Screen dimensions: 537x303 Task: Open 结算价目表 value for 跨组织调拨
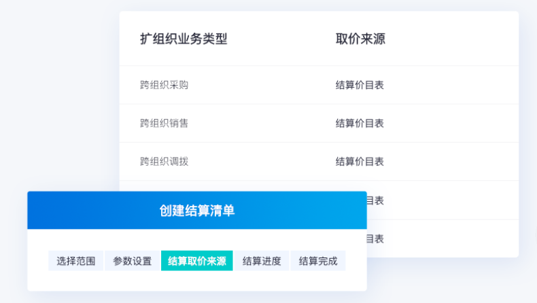(x=360, y=162)
